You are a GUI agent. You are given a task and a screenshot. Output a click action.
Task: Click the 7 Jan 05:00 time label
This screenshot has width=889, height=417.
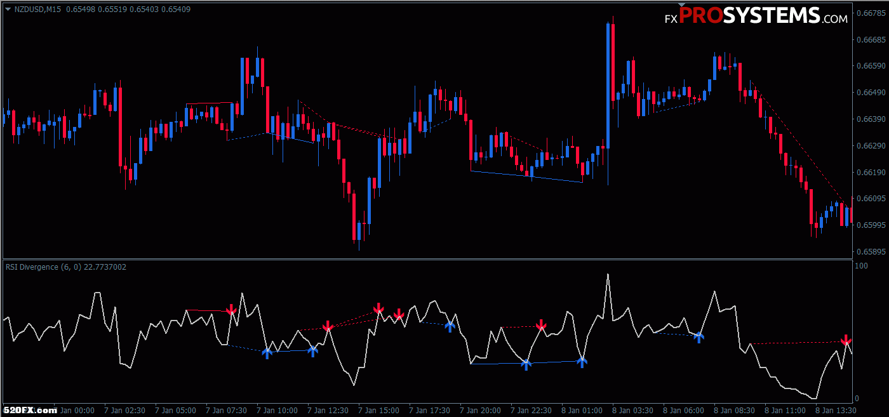click(x=175, y=410)
